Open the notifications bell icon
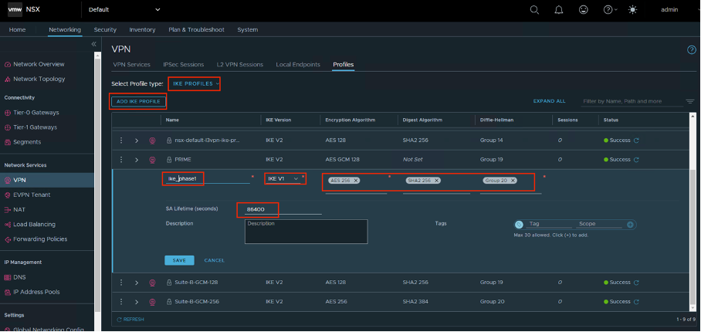The image size is (701, 332). (x=559, y=10)
